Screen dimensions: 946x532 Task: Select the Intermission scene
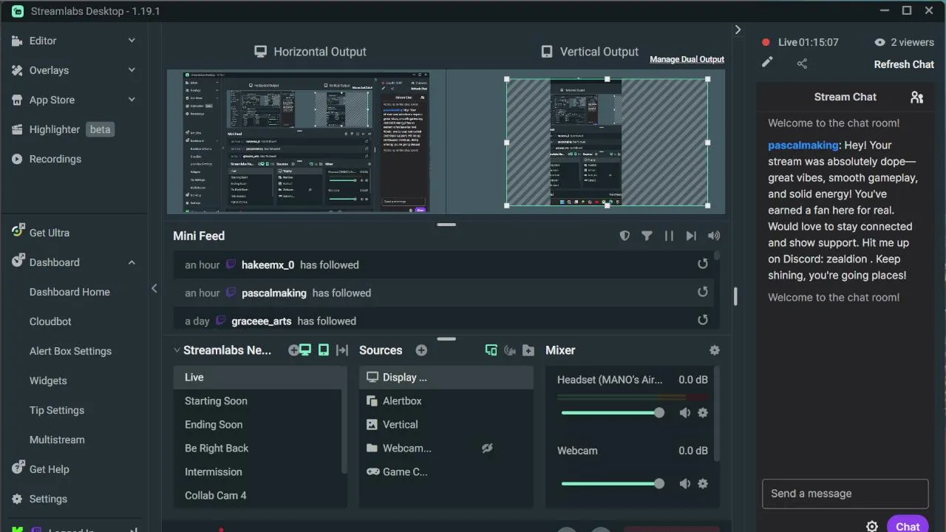258,471
